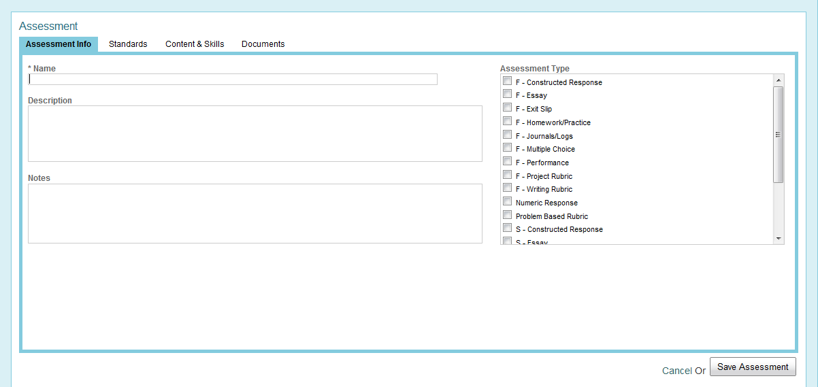Tick the F - Essay checkbox
Screen dimensions: 818x387
[x=507, y=95]
